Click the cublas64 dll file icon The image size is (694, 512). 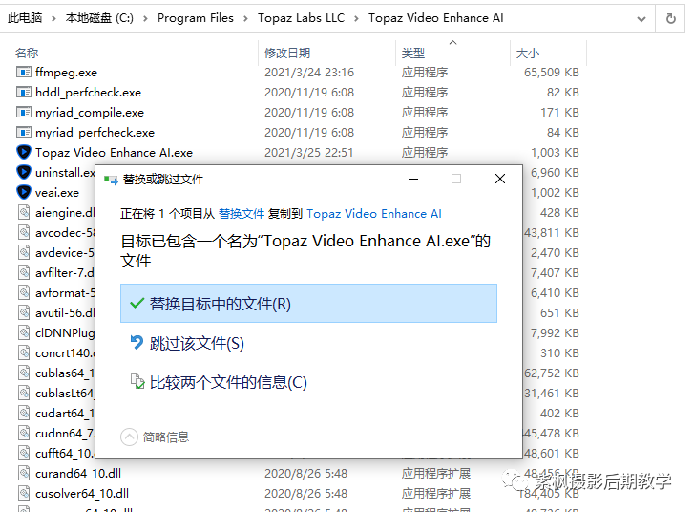pos(24,373)
